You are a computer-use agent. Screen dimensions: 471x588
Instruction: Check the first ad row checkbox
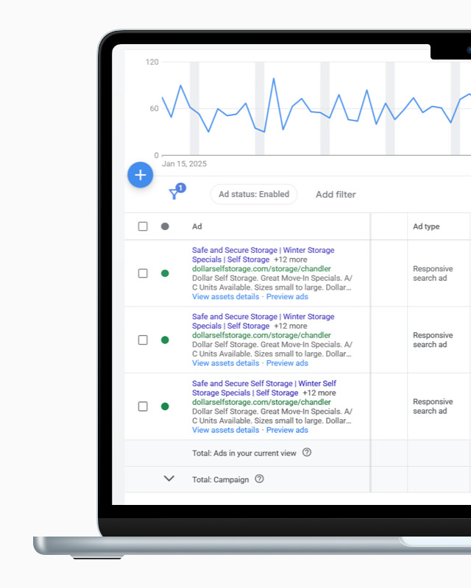[143, 273]
